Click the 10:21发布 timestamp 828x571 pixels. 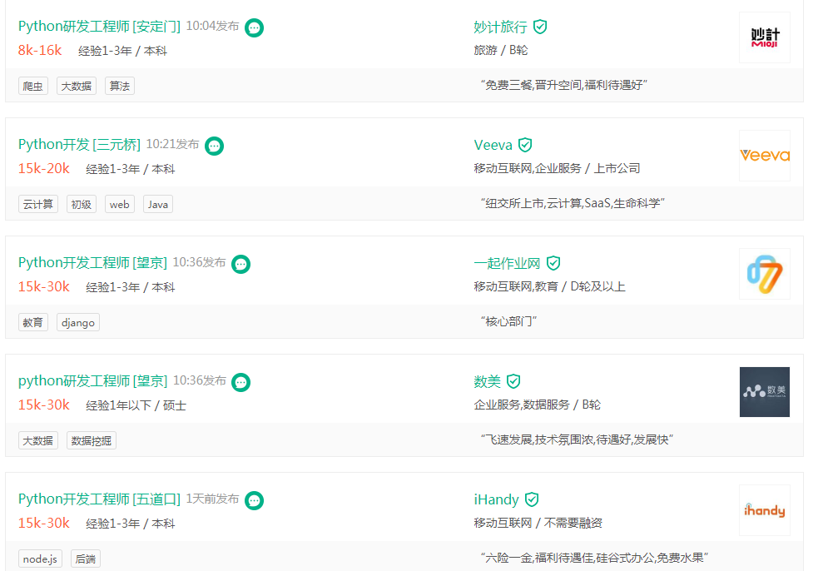pyautogui.click(x=173, y=145)
